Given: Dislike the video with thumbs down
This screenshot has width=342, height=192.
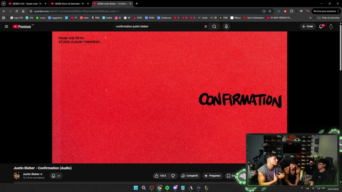Looking at the screenshot, I should point(173,176).
